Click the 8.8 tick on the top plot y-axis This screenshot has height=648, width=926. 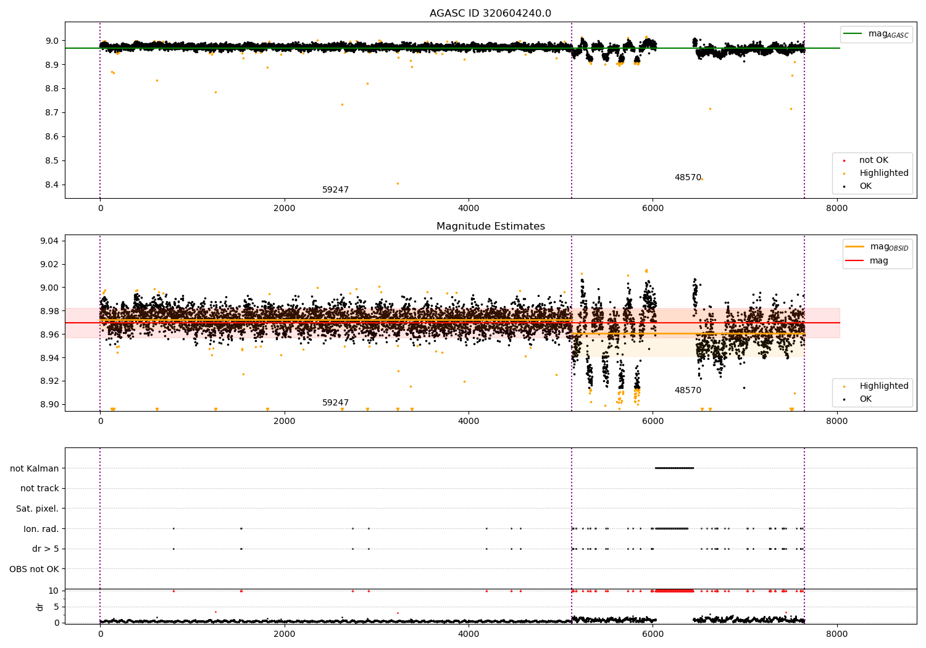(x=52, y=89)
